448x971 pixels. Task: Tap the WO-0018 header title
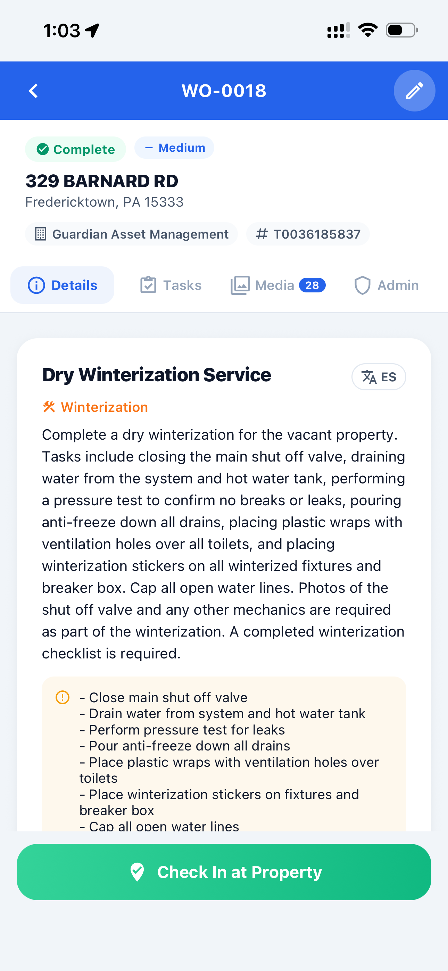224,91
